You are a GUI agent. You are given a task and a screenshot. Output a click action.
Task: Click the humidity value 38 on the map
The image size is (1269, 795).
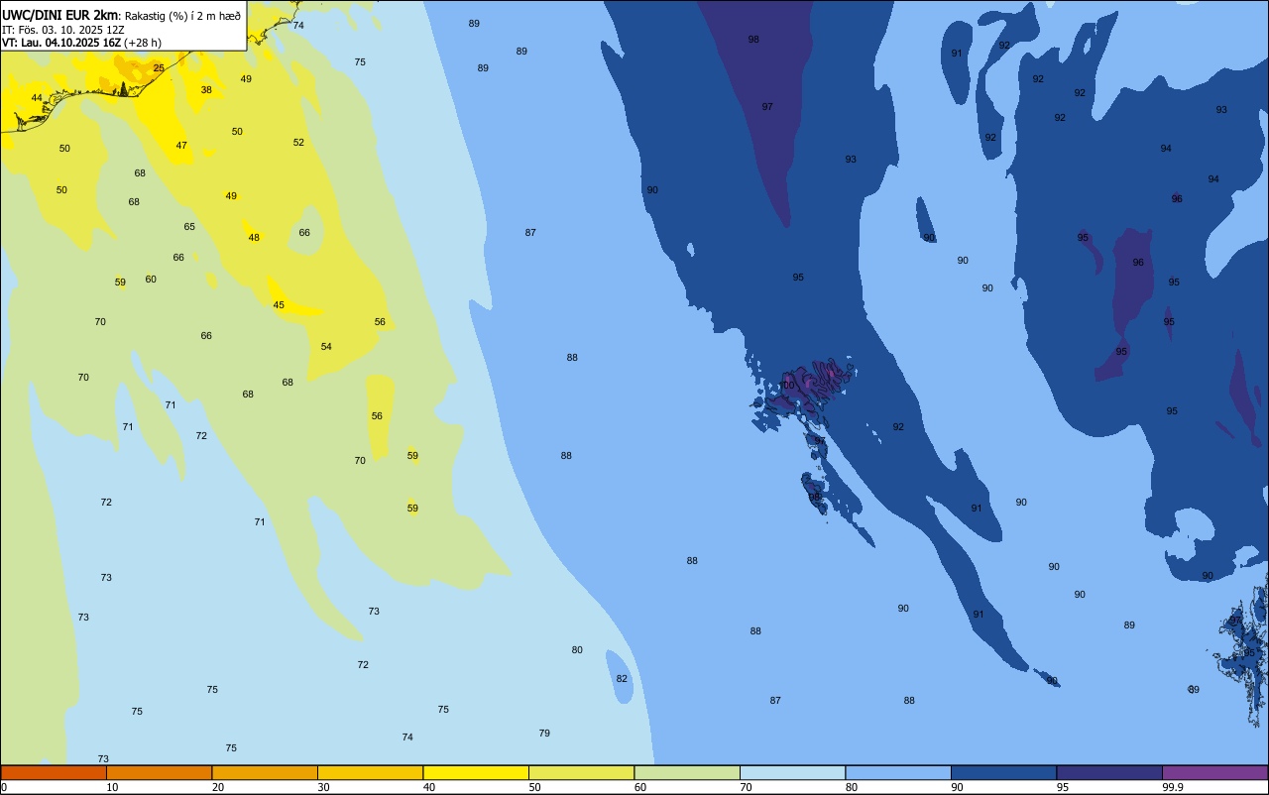click(206, 90)
